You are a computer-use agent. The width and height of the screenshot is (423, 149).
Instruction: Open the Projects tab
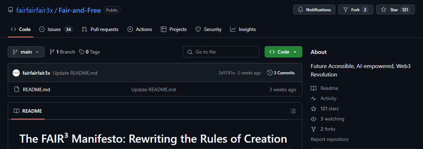174,29
